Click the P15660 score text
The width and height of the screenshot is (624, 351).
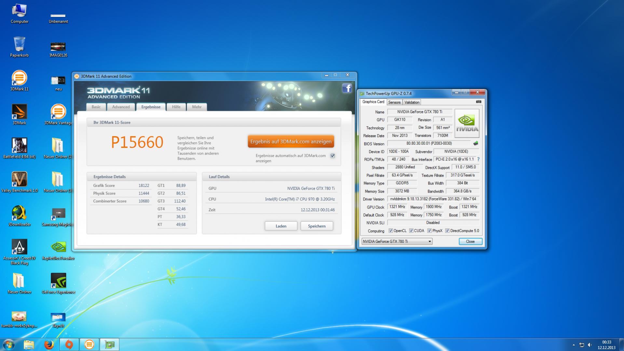pyautogui.click(x=137, y=142)
